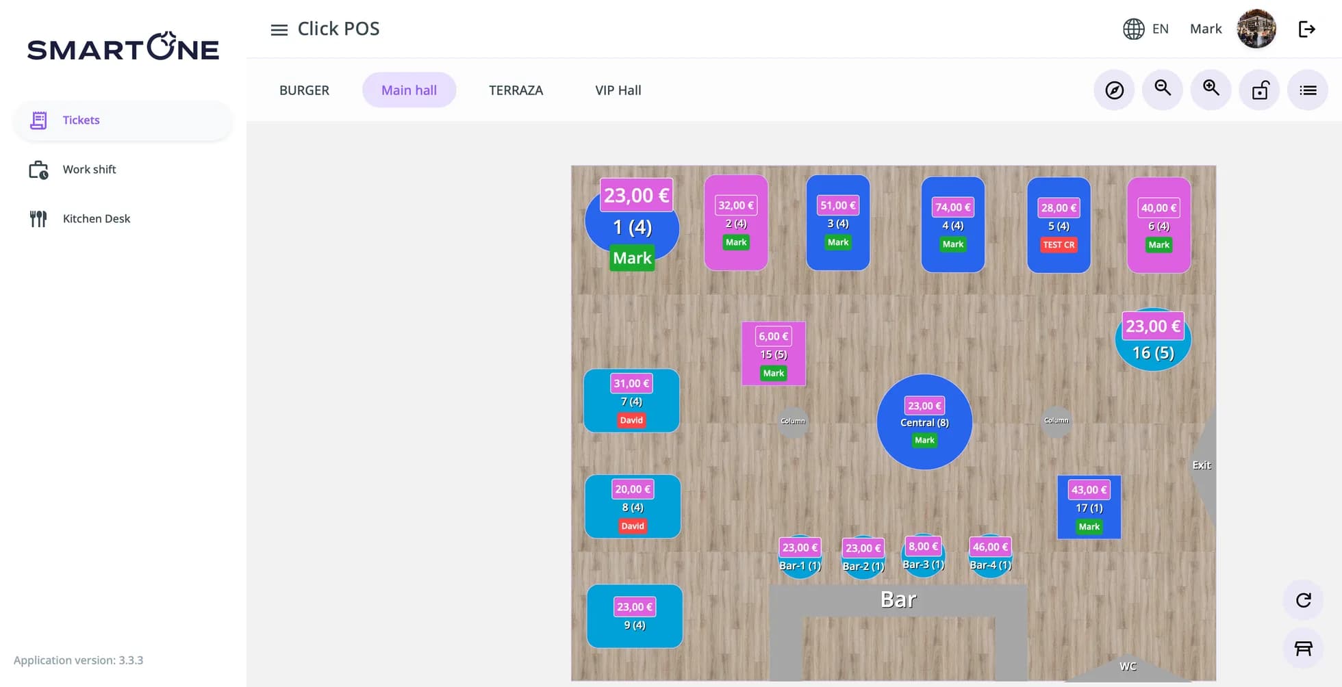Open Tickets in the sidebar
1342x687 pixels.
click(x=123, y=120)
